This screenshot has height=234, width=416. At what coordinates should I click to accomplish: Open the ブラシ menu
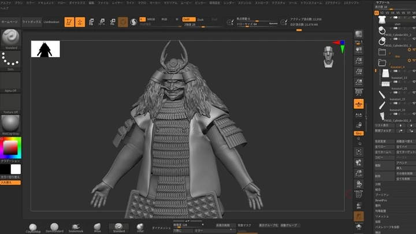tap(18, 3)
